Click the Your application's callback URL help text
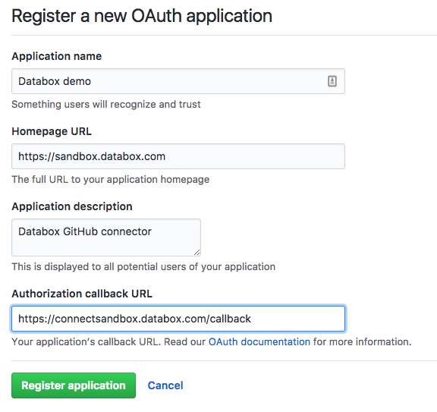 tap(212, 341)
